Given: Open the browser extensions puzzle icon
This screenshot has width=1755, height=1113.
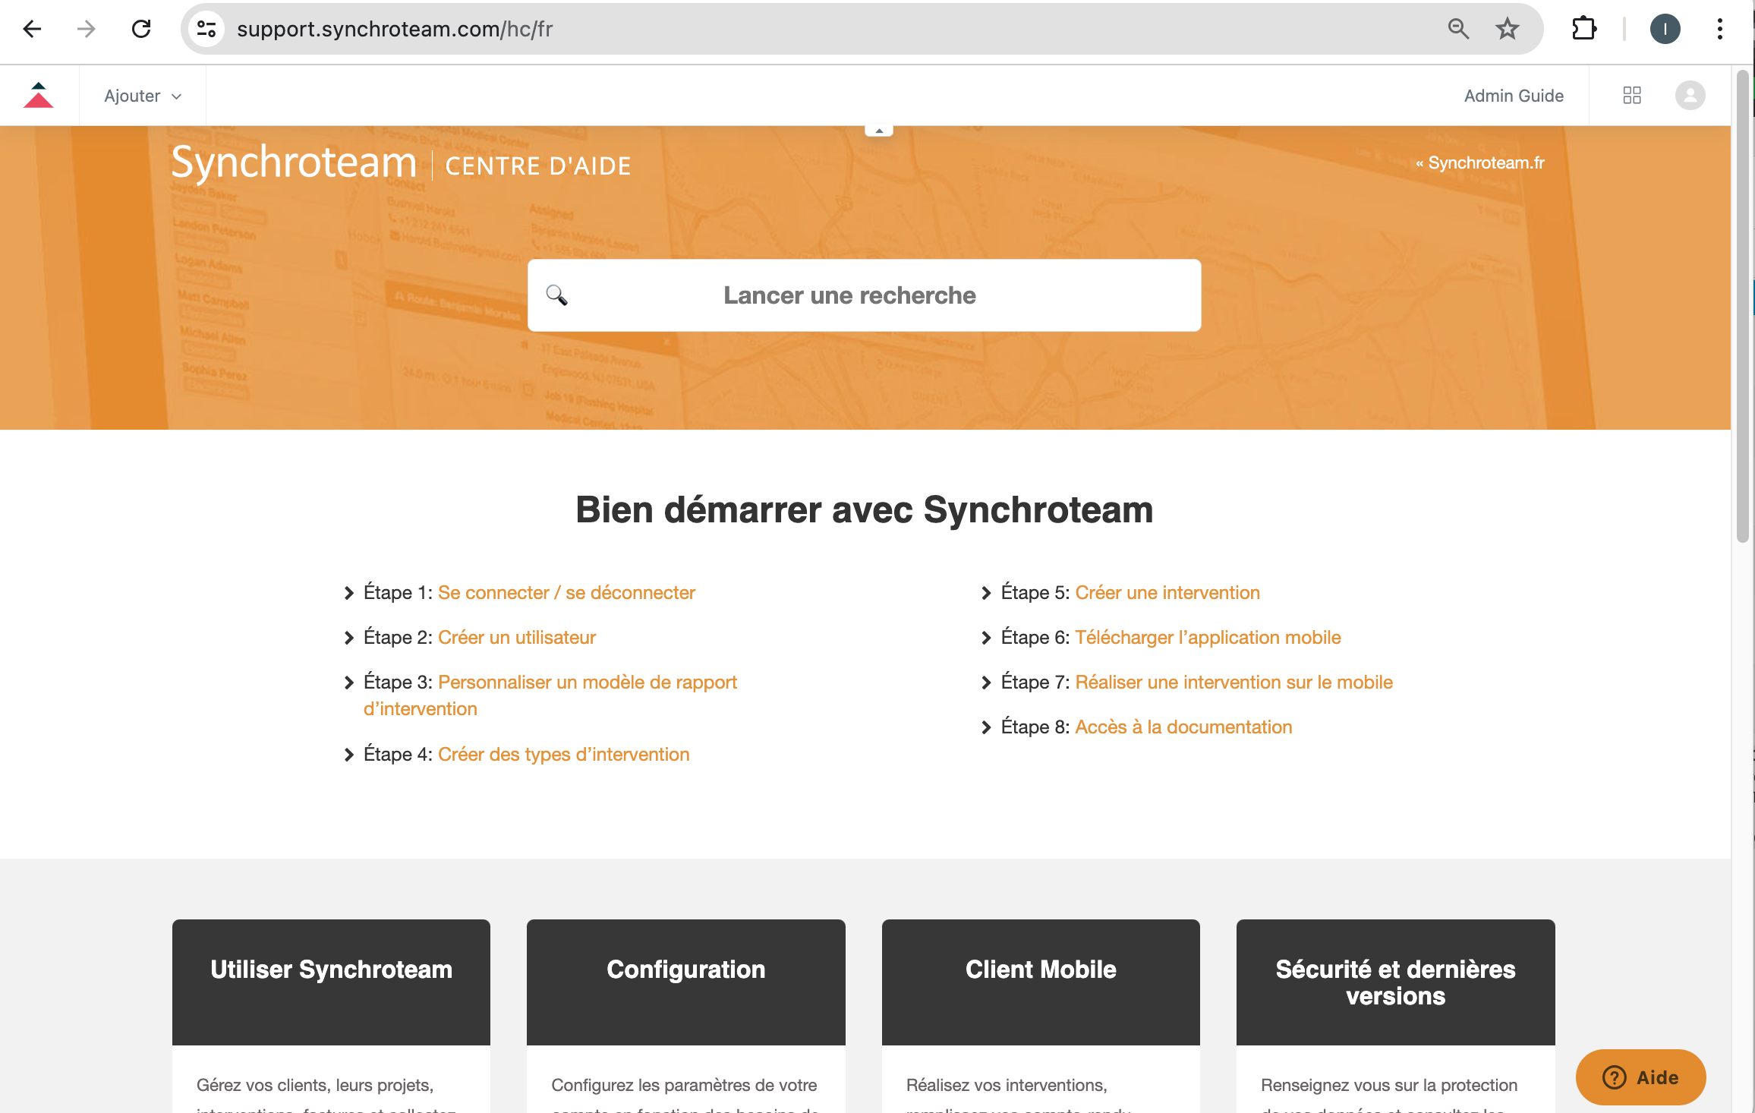Looking at the screenshot, I should 1584,30.
